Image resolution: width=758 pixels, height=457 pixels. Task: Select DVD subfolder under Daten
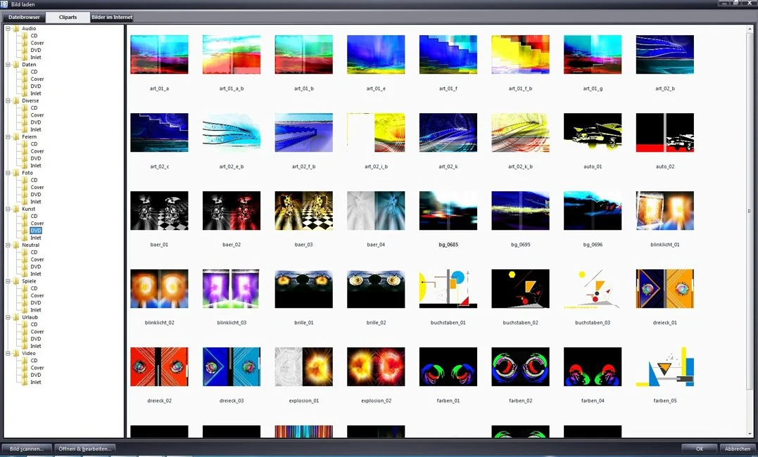tap(36, 86)
